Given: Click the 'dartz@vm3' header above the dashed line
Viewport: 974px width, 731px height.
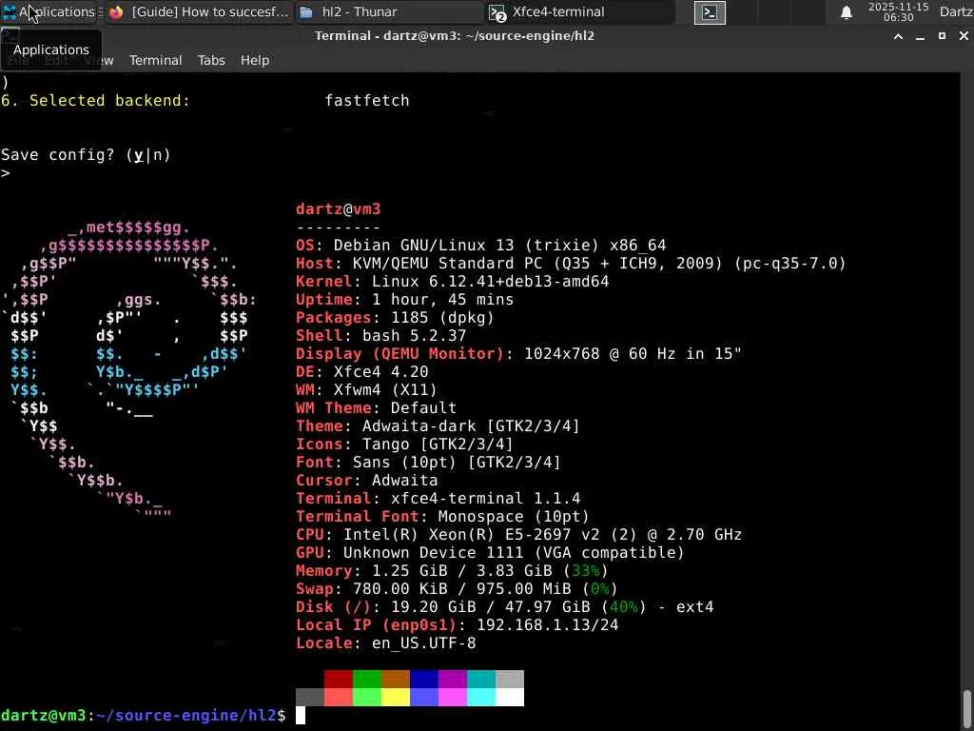Looking at the screenshot, I should [x=338, y=209].
